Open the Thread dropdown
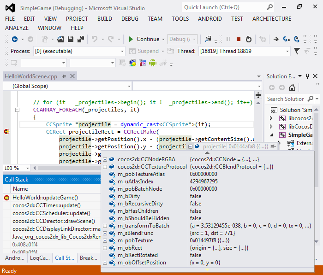 coord(287,51)
